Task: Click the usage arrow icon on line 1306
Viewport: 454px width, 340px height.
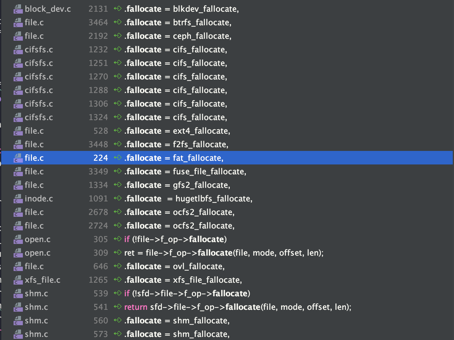Action: (x=118, y=103)
